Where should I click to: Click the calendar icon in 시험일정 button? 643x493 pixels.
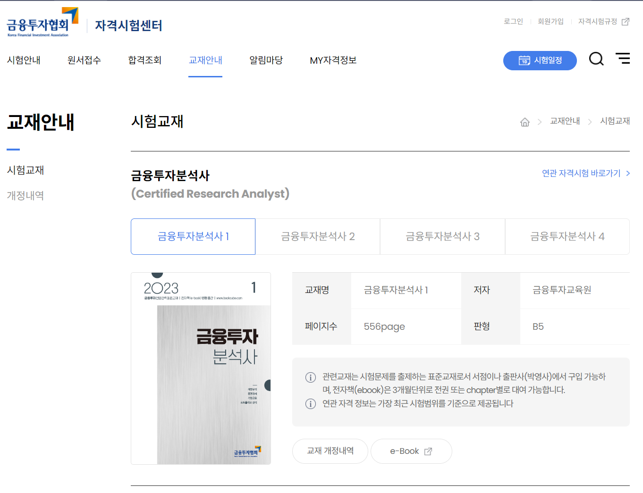(x=524, y=60)
